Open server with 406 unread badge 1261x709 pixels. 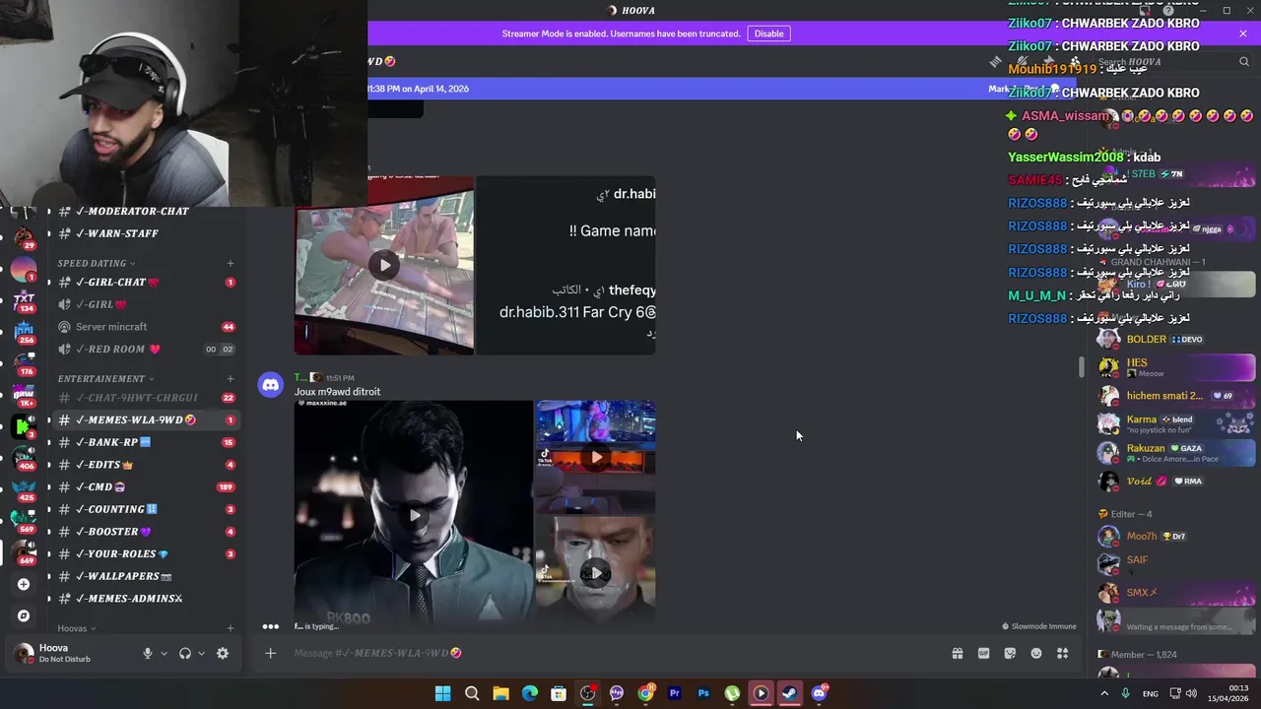tap(24, 457)
